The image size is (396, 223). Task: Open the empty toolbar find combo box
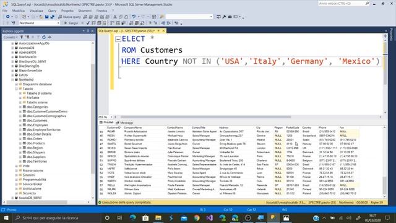[x=211, y=17]
